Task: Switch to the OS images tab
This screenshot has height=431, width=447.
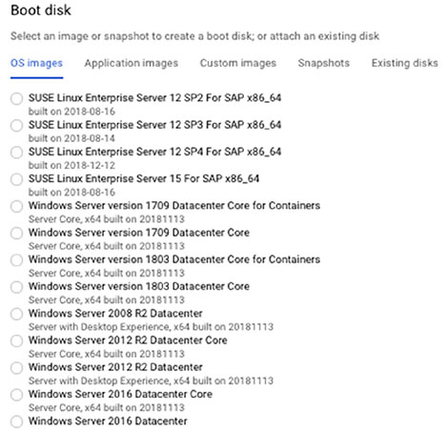Action: pos(36,63)
